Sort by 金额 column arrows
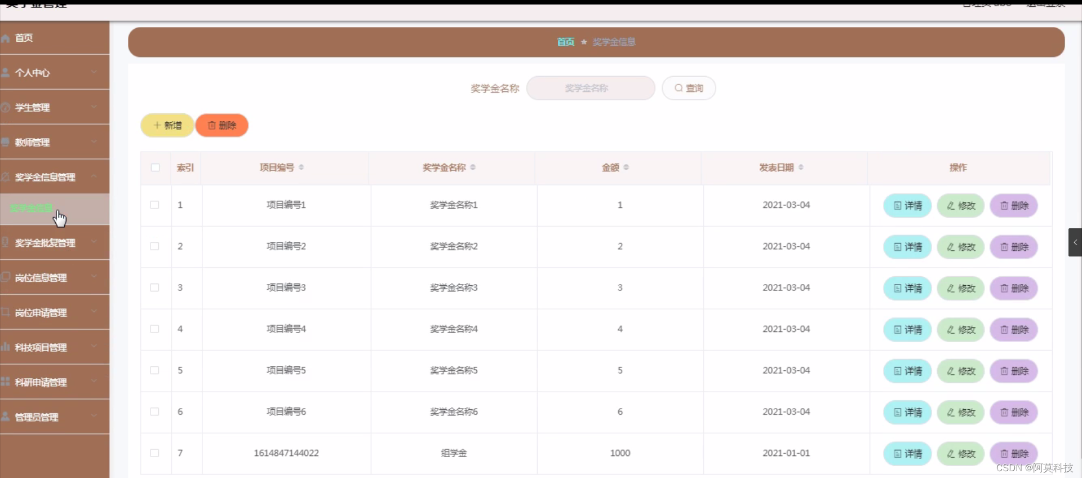 (626, 167)
